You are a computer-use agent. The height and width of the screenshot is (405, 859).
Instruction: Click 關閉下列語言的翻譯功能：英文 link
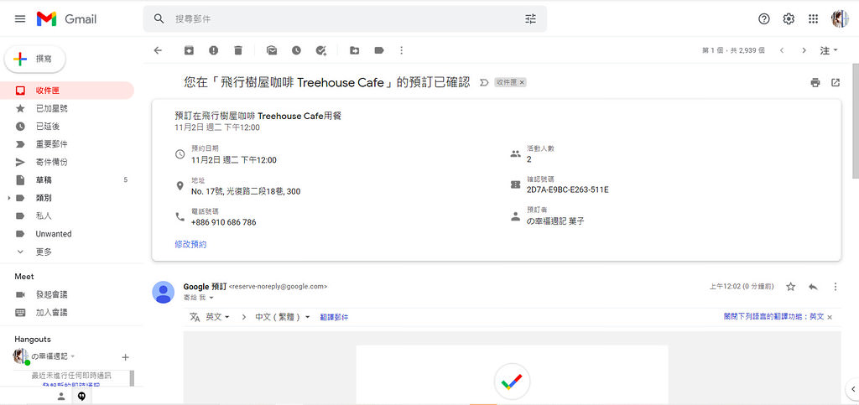click(773, 317)
